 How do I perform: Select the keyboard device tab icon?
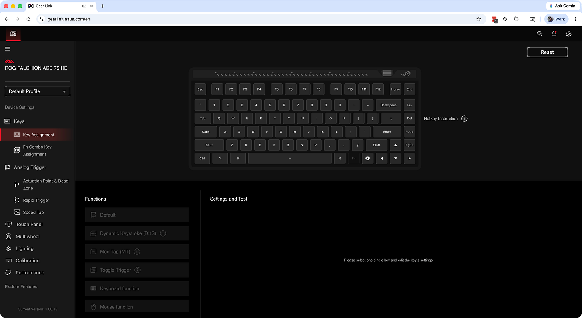tap(13, 34)
